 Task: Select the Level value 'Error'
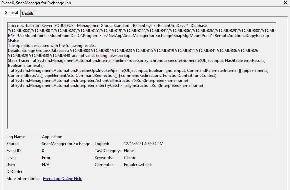(x=46, y=158)
